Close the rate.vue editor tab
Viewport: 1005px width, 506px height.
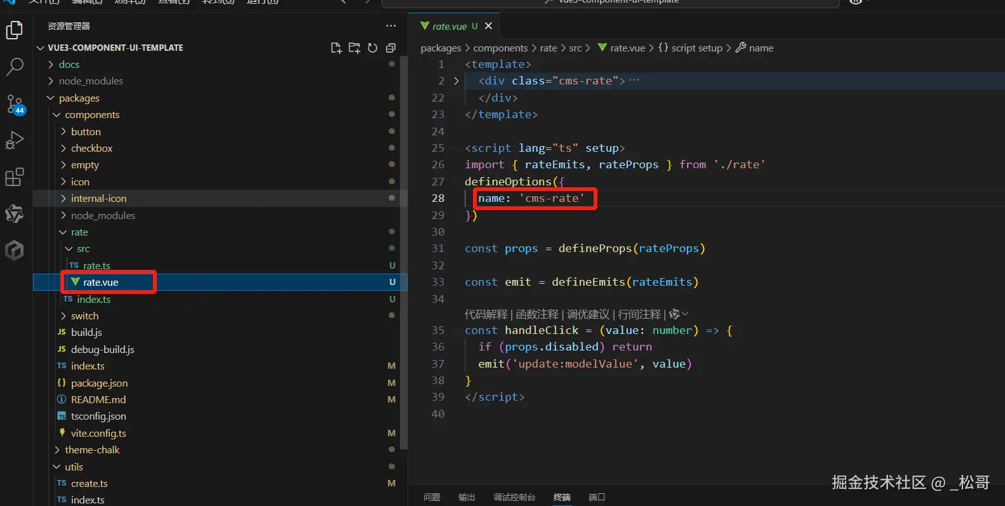(488, 26)
